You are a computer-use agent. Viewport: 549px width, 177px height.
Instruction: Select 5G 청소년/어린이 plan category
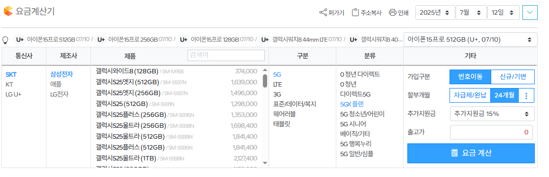(362, 114)
